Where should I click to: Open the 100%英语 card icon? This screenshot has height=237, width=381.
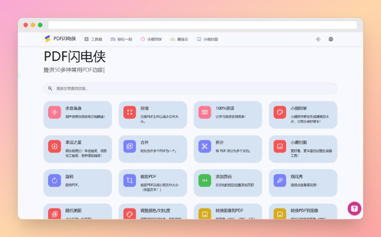(205, 113)
